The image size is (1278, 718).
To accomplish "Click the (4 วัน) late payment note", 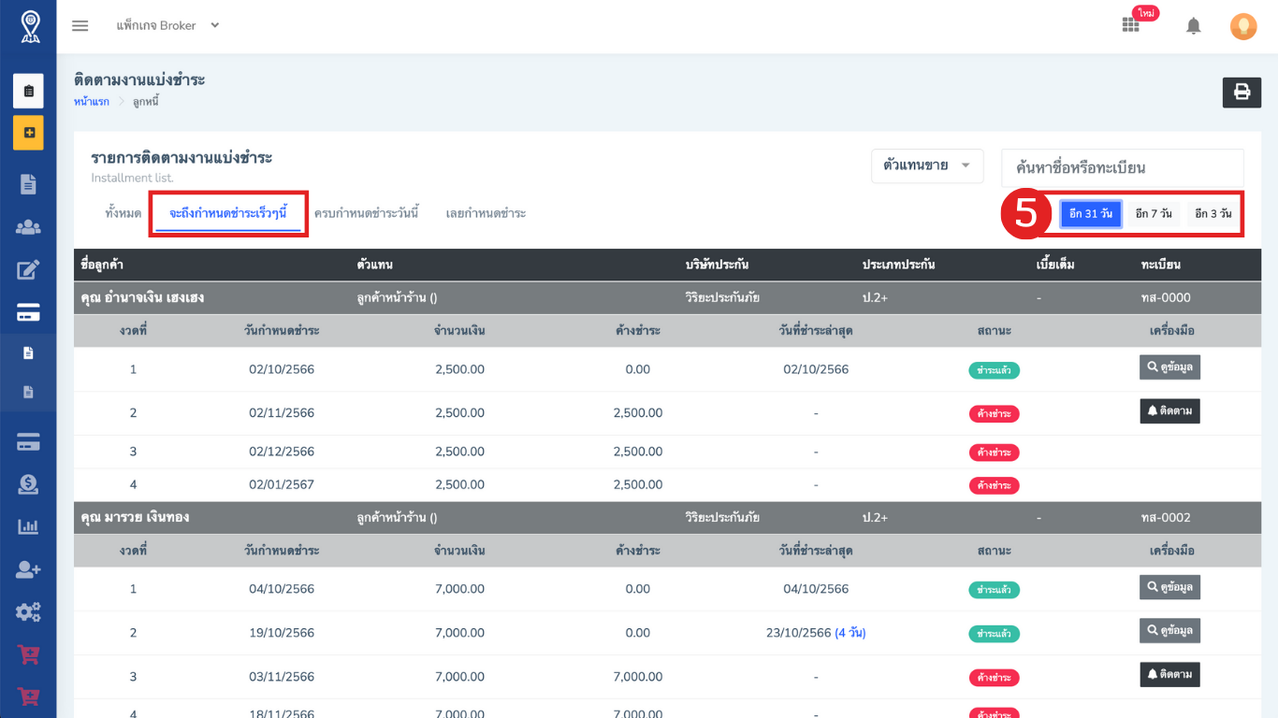I will click(x=850, y=633).
